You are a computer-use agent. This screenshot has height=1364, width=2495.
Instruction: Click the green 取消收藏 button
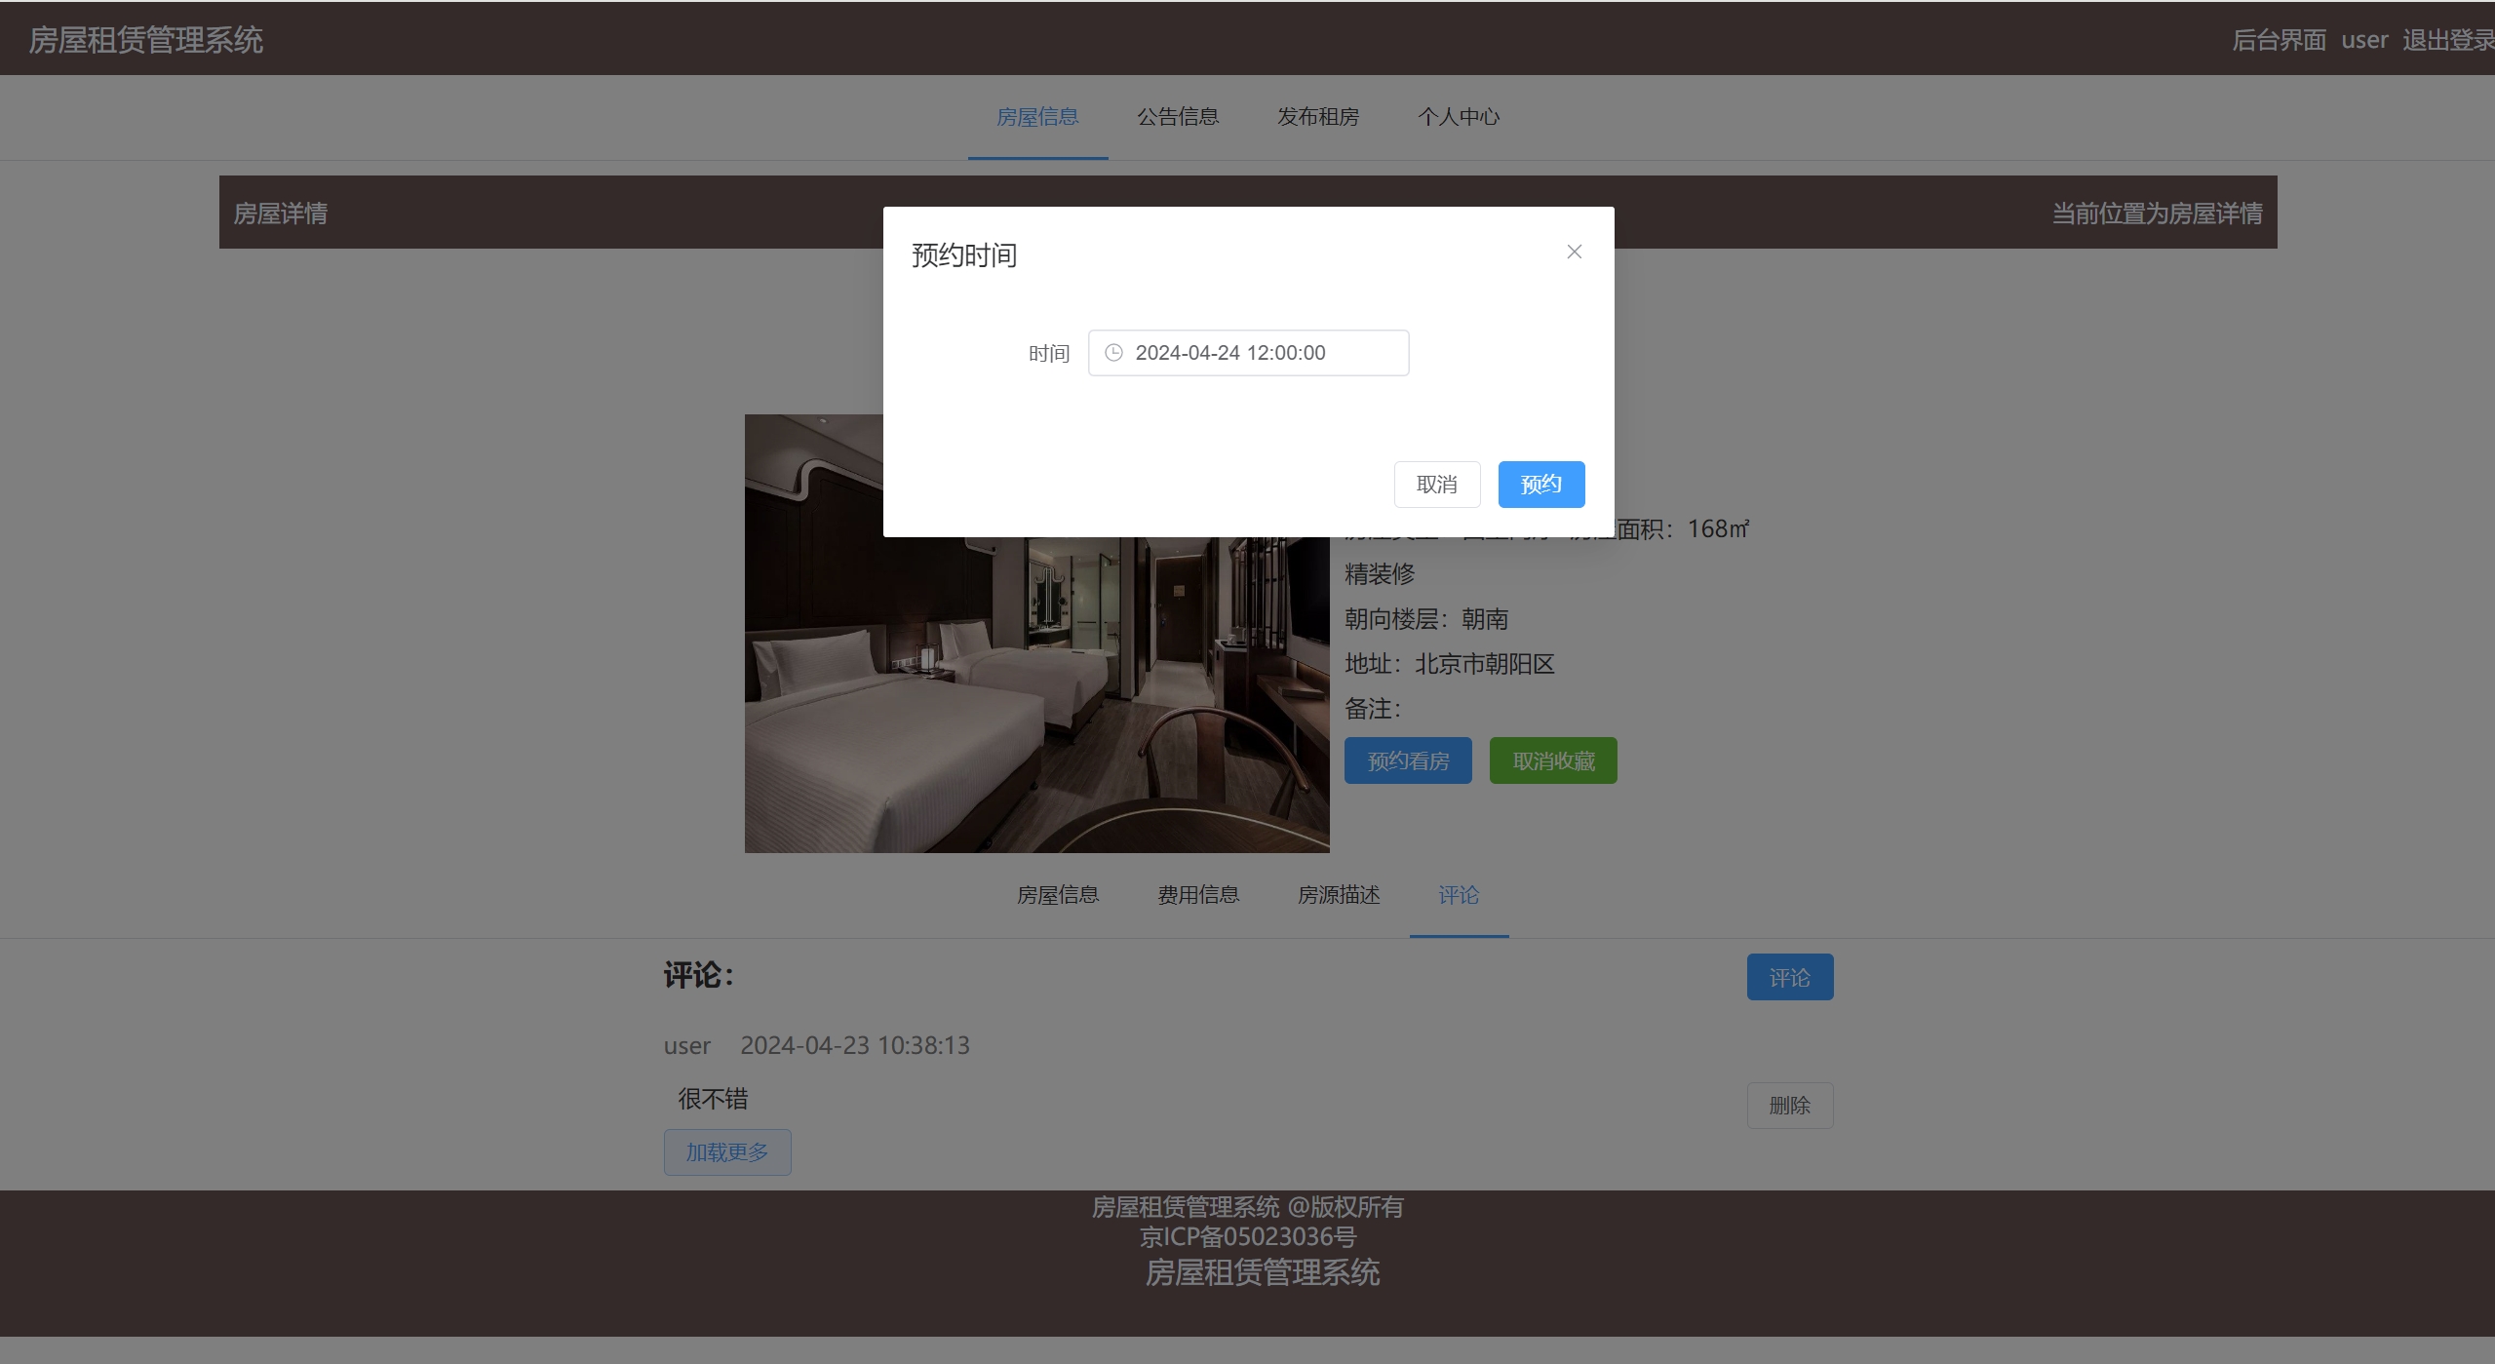point(1553,760)
